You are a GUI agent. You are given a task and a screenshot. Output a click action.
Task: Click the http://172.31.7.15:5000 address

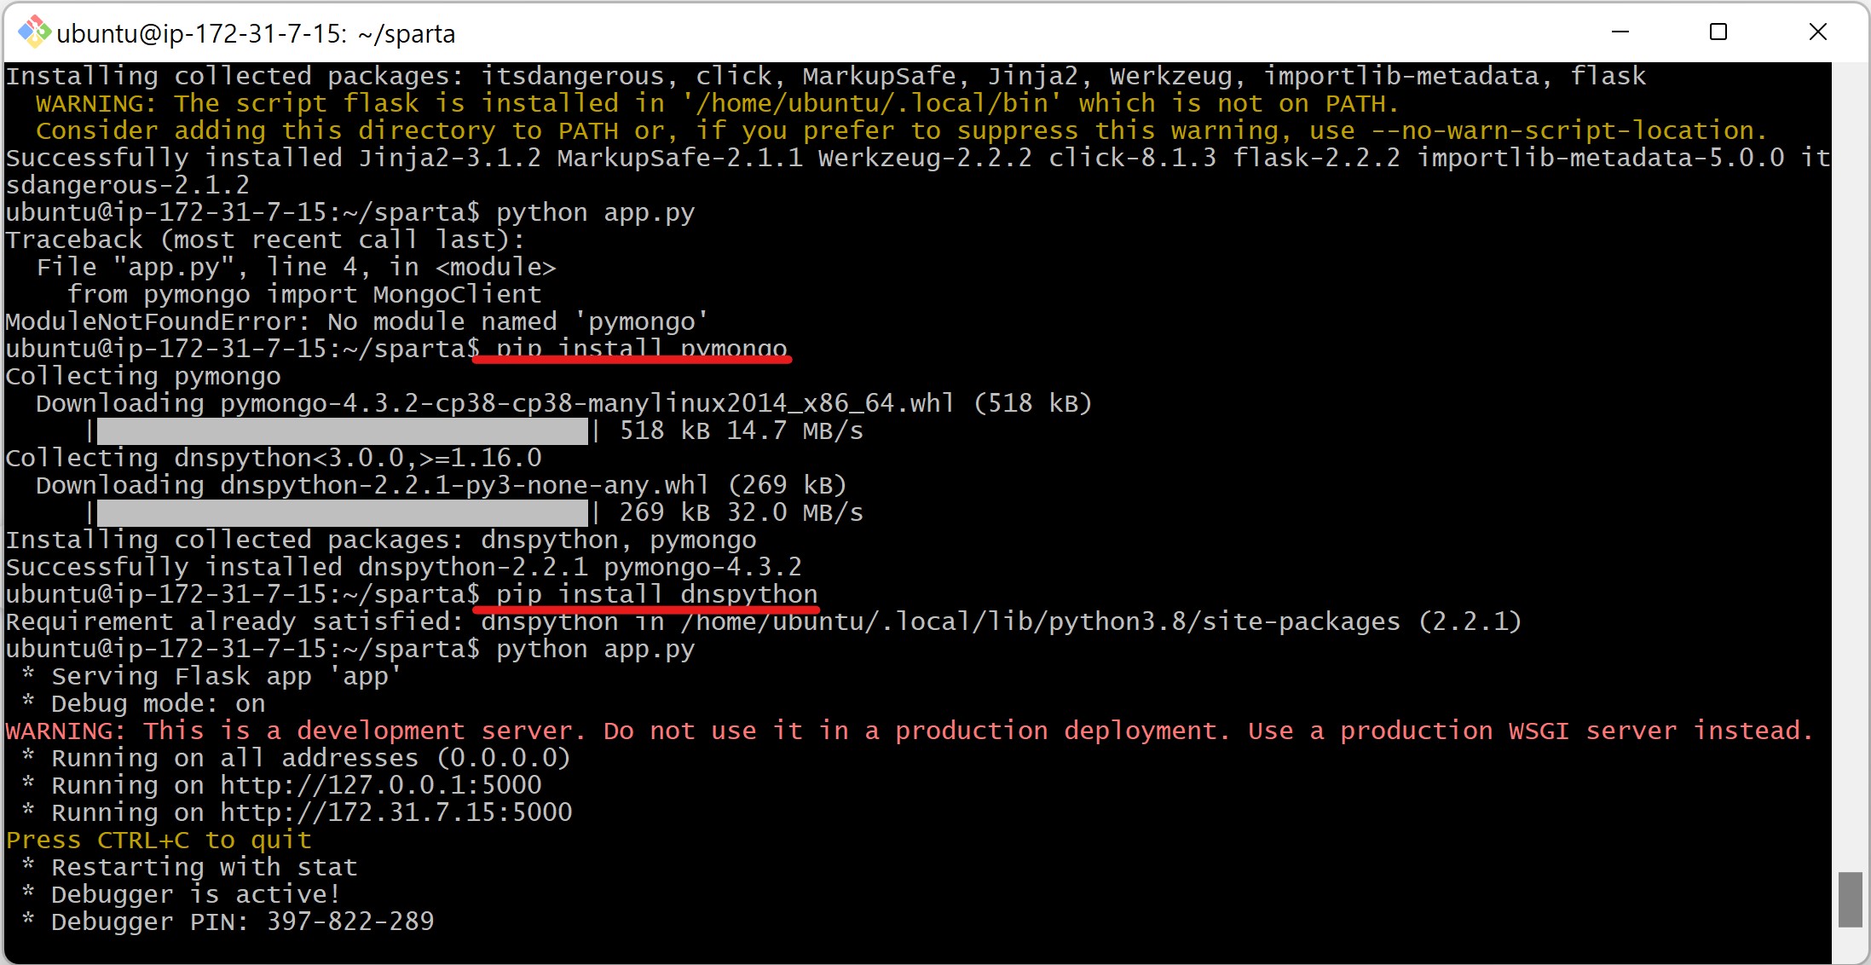pyautogui.click(x=396, y=812)
